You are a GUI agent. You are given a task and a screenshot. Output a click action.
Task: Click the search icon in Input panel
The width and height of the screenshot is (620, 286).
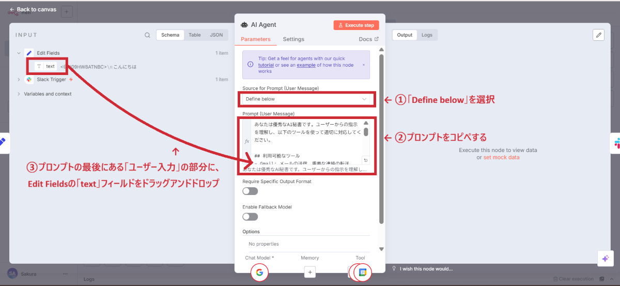pos(147,35)
